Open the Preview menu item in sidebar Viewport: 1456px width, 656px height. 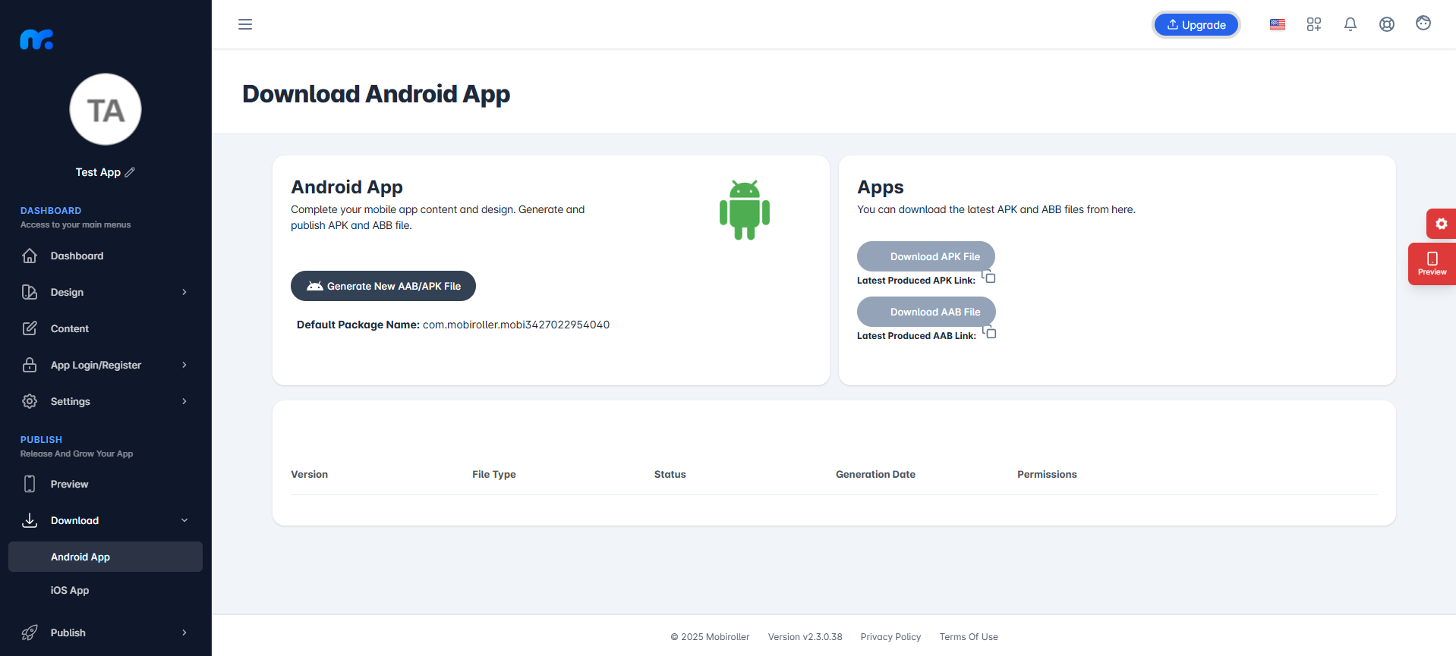click(x=106, y=484)
